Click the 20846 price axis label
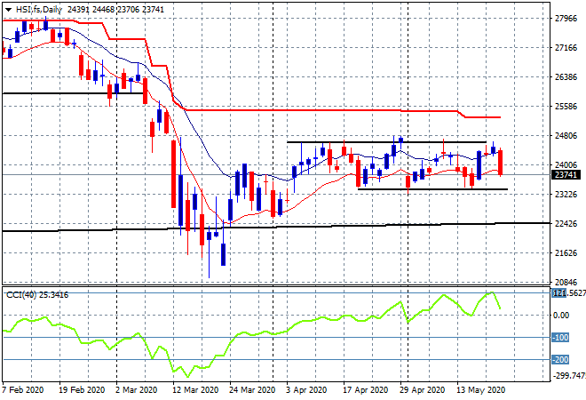This screenshot has width=586, height=400. [x=566, y=282]
